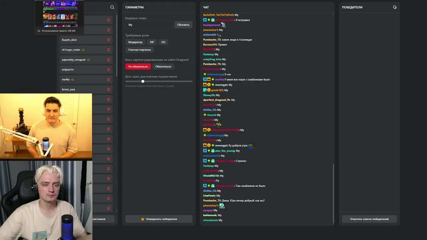The width and height of the screenshot is (427, 240).
Task: Remove bronz_yura with the trash icon
Action: (x=108, y=89)
